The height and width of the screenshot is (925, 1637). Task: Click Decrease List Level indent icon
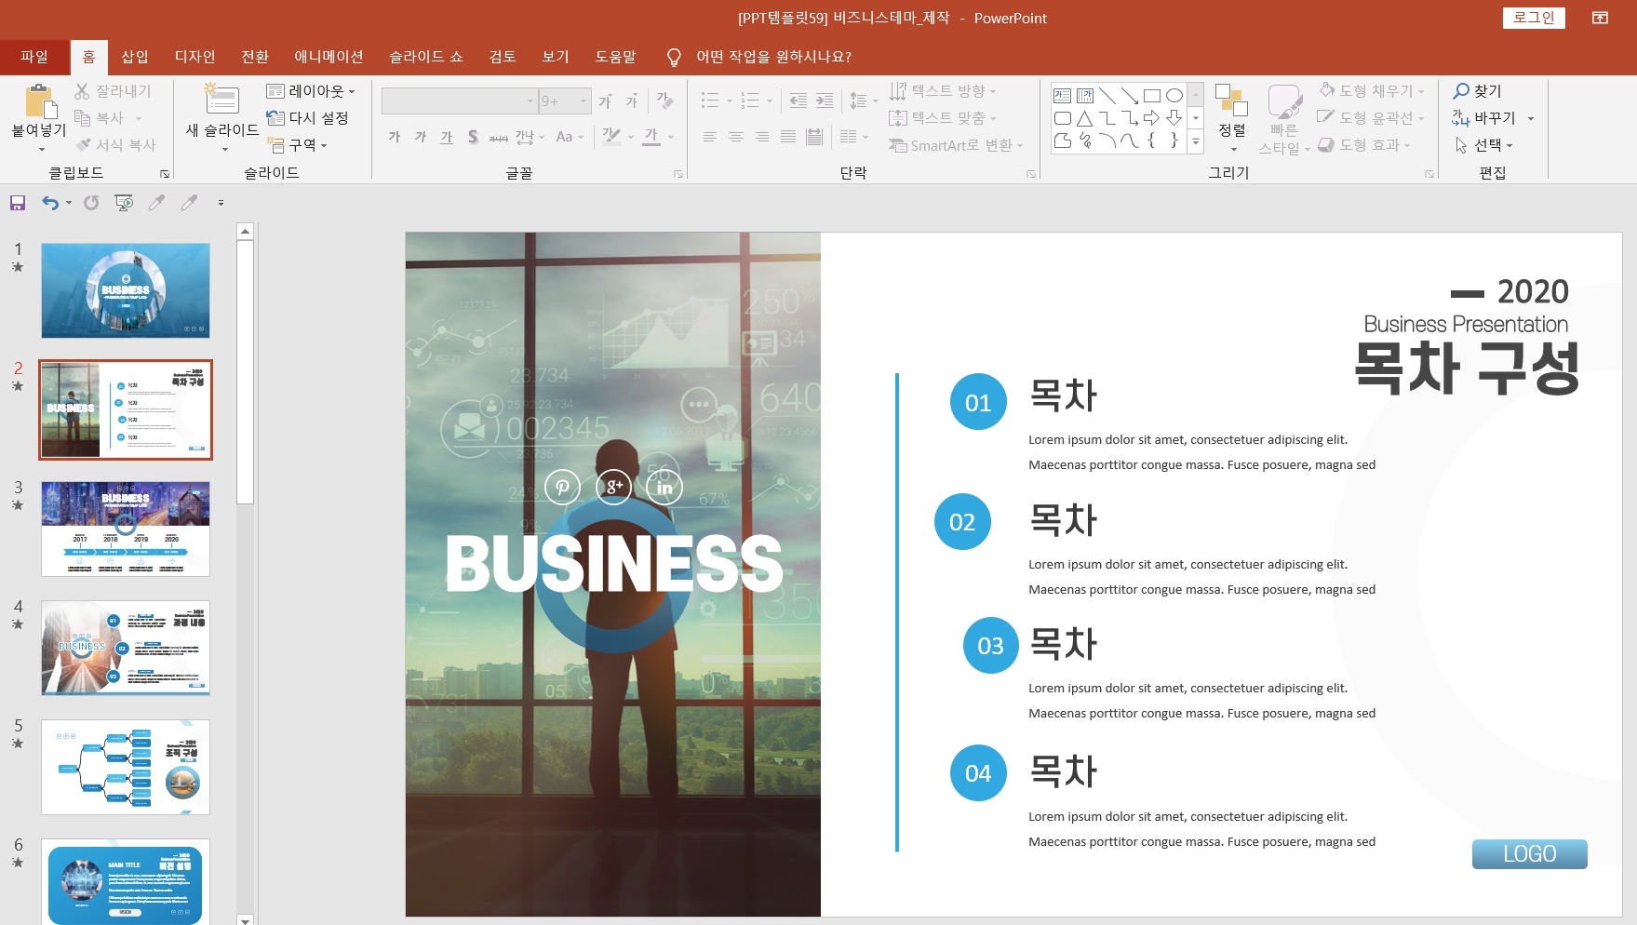pyautogui.click(x=798, y=101)
